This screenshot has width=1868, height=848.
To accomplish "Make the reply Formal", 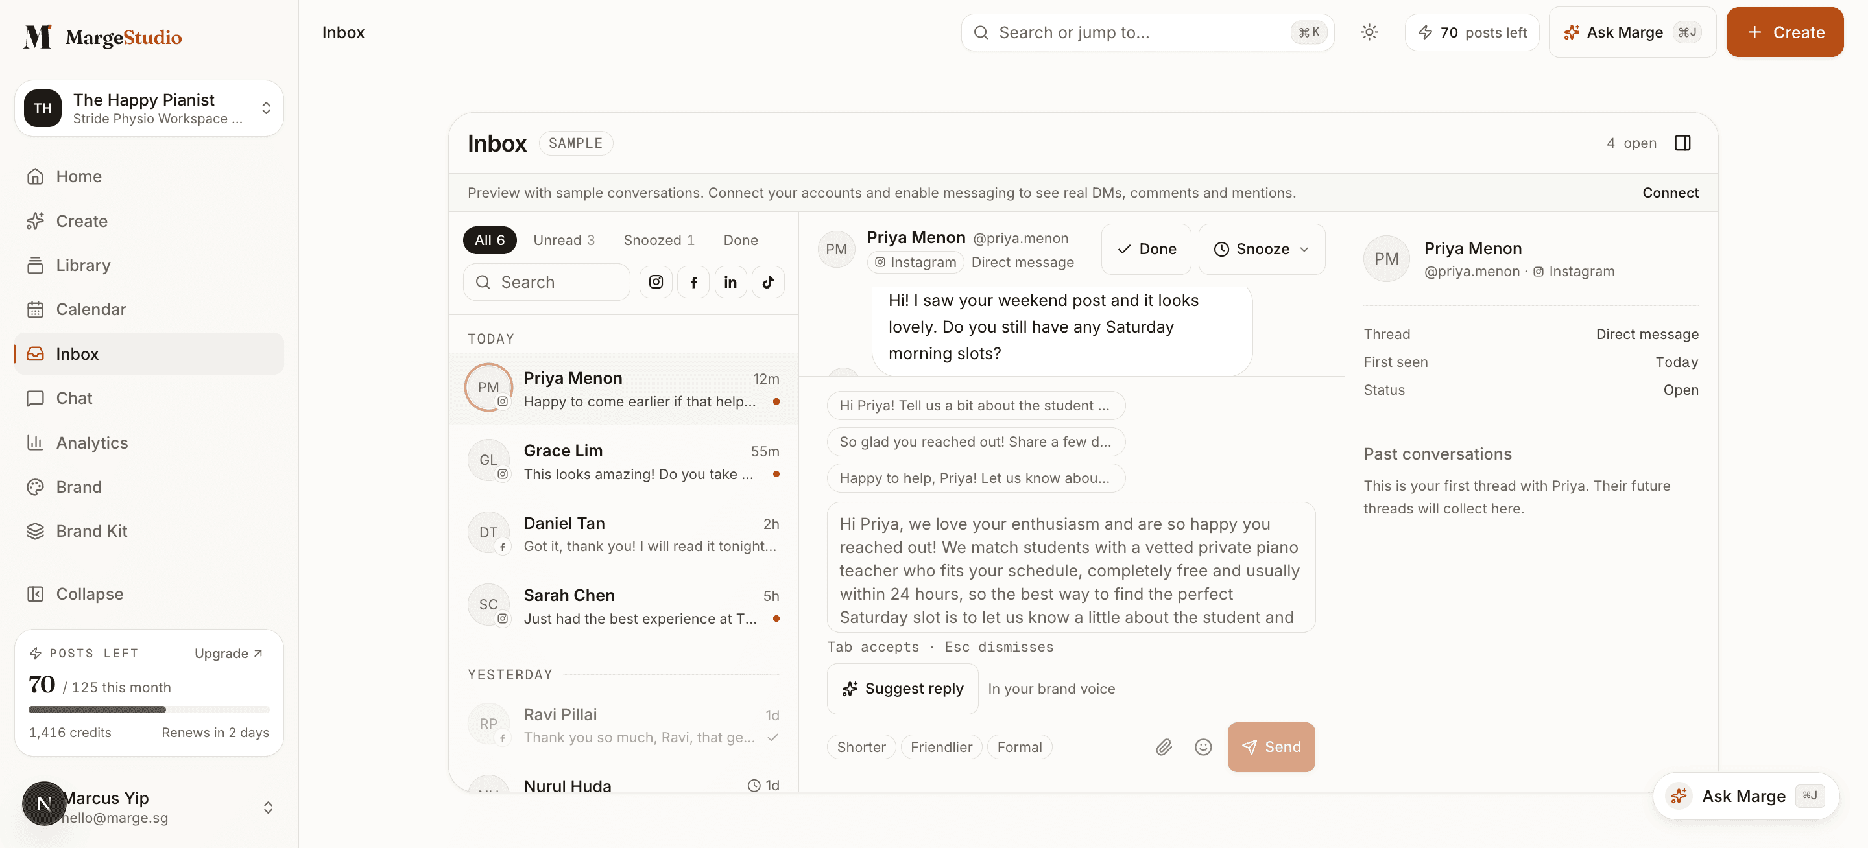I will tap(1019, 746).
